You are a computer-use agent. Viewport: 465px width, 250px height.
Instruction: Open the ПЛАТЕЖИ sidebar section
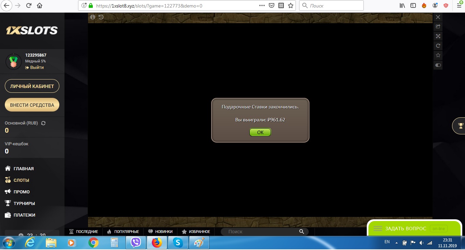tap(20, 215)
